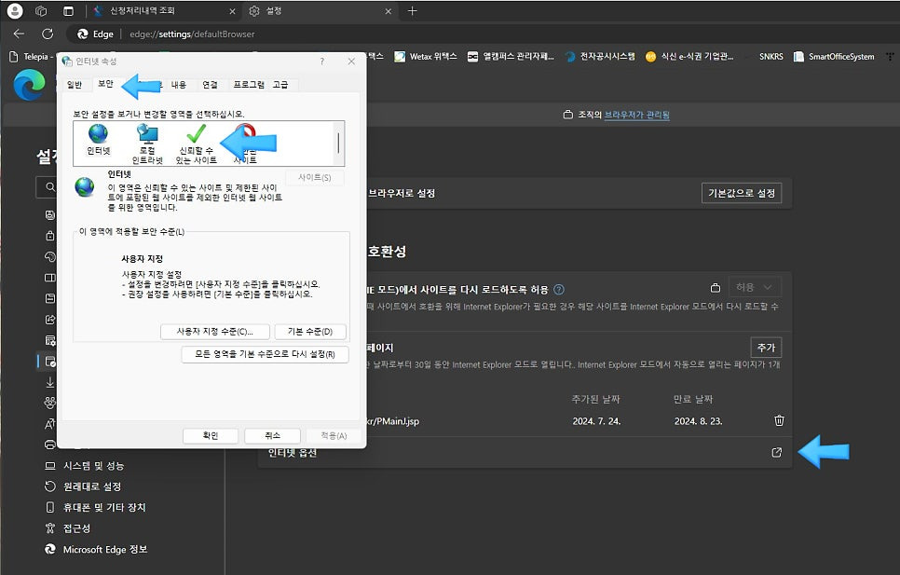Open the Wetax 위택스 bookmark

[426, 56]
